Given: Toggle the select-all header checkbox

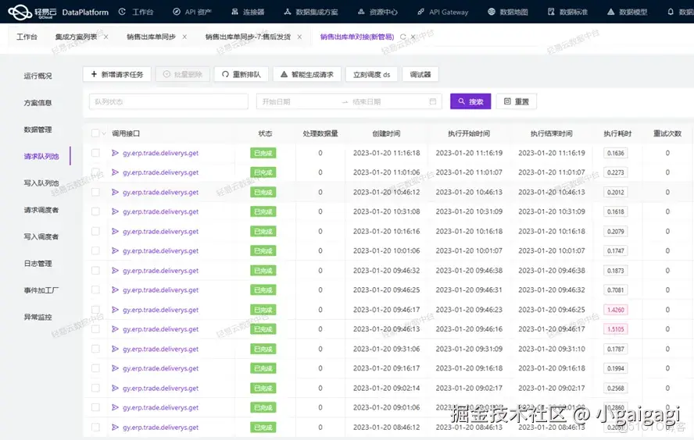Looking at the screenshot, I should pyautogui.click(x=95, y=133).
